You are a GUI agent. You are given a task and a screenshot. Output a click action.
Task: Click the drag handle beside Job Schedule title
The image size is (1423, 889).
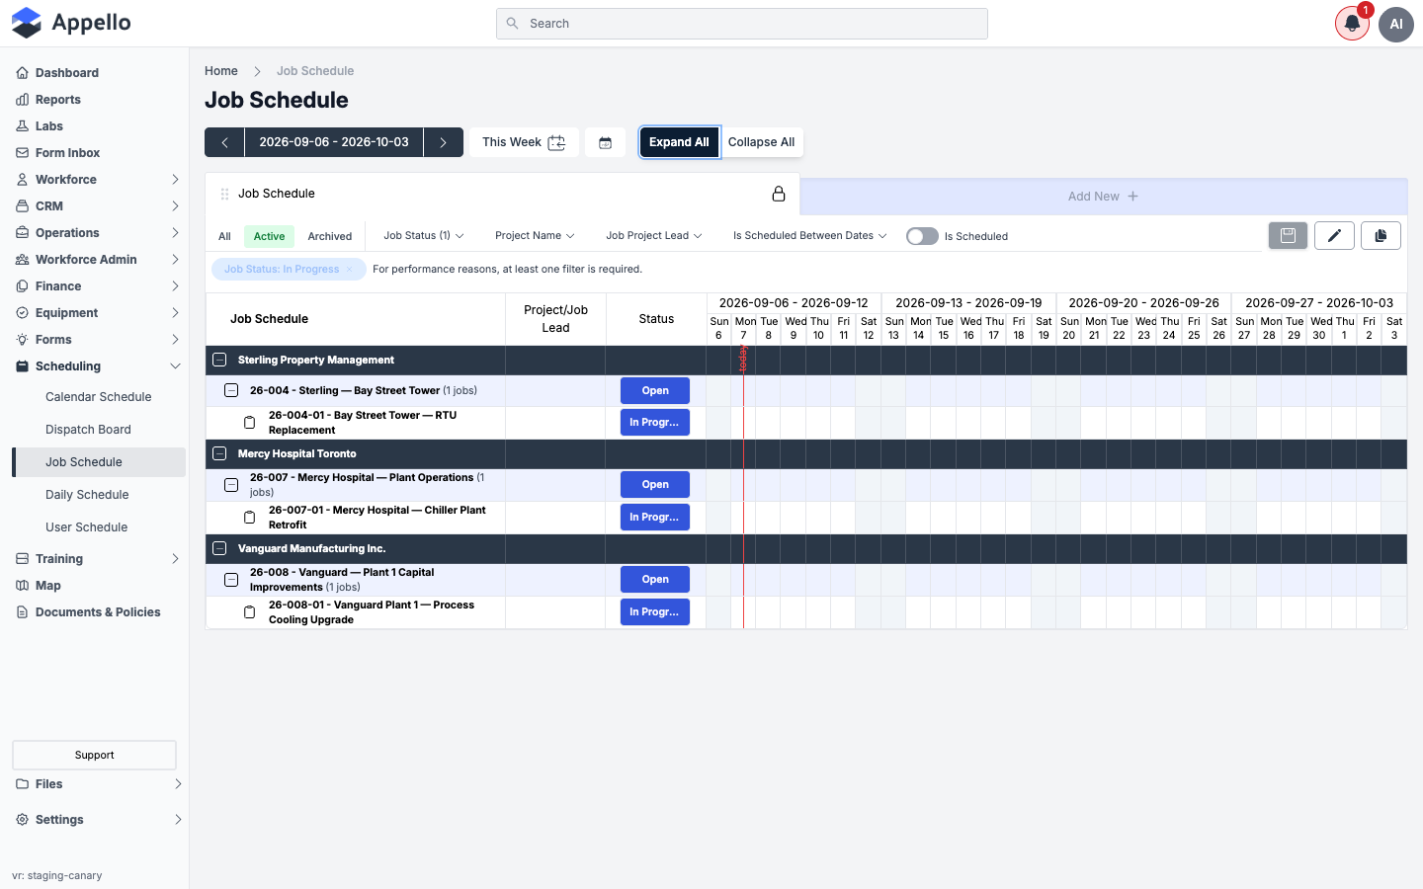click(224, 194)
